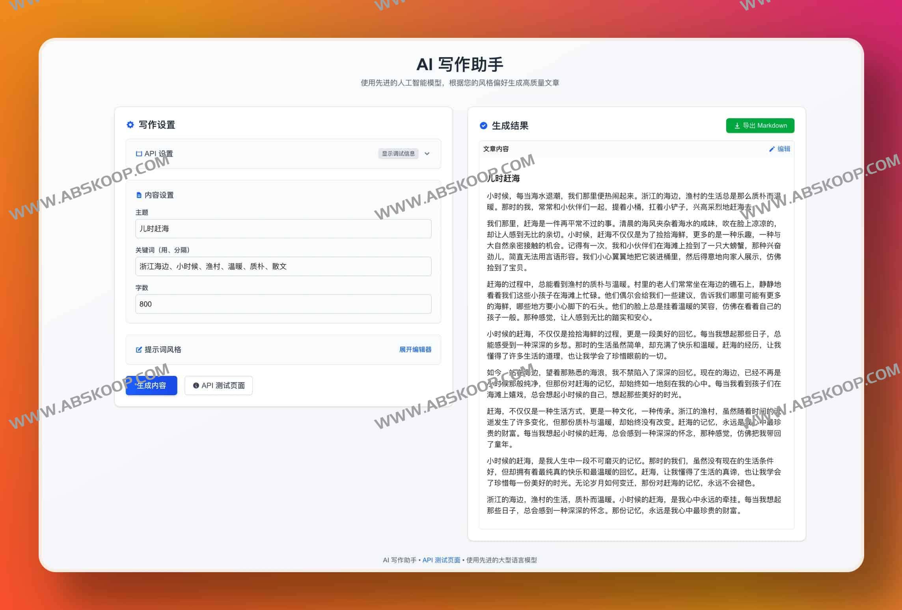Click the info icon inside API 测试页面 button
902x610 pixels.
pos(196,385)
